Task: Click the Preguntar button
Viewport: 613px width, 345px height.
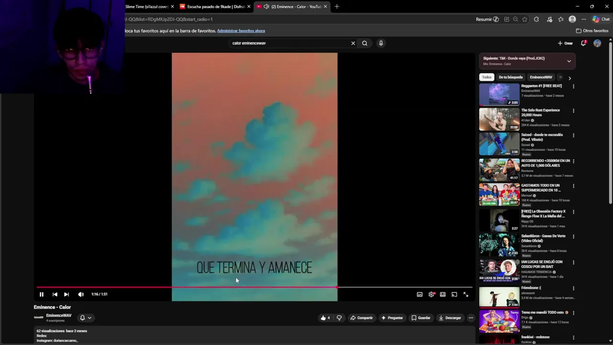Action: coord(392,318)
